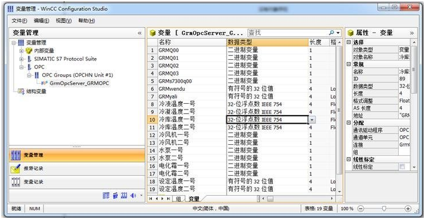Select the GrmOpcServer_GRMOPC connection

pos(79,83)
